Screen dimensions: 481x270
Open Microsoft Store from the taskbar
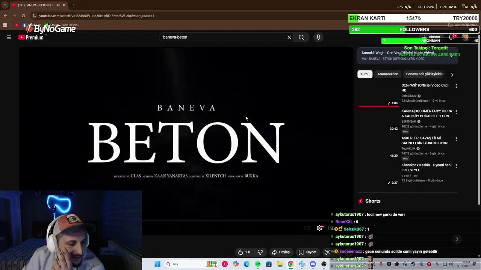tap(269, 264)
